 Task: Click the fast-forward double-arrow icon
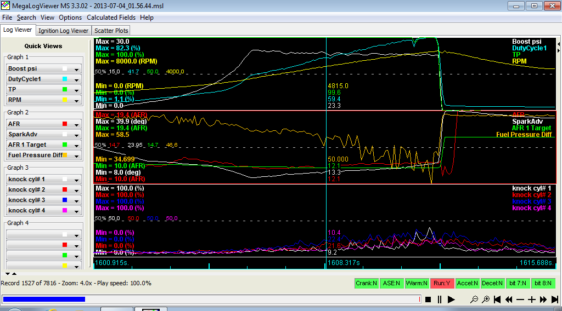[543, 300]
